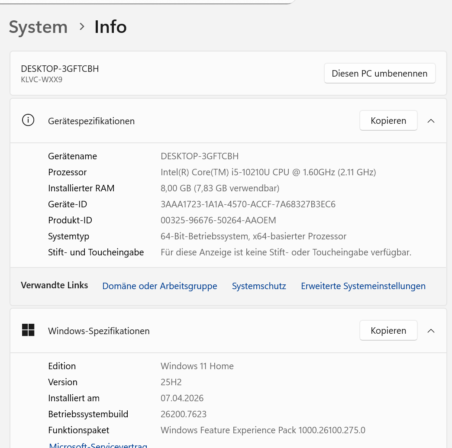Click the Produkt-ID label
Viewport: 452px width, 448px height.
pos(70,220)
